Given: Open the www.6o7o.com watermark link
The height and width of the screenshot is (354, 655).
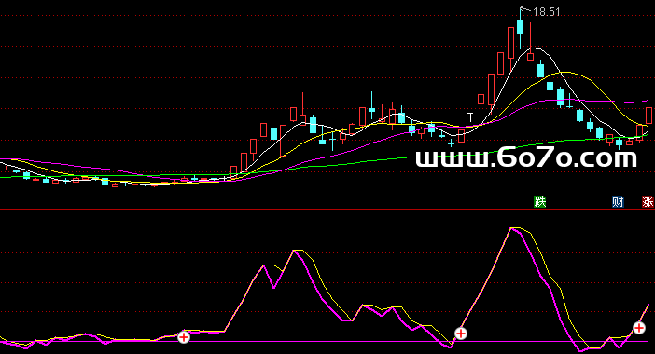Looking at the screenshot, I should [x=526, y=158].
